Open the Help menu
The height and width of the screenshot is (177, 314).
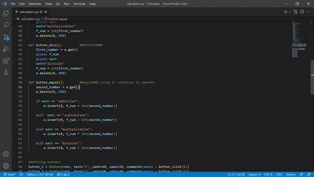tap(92, 4)
